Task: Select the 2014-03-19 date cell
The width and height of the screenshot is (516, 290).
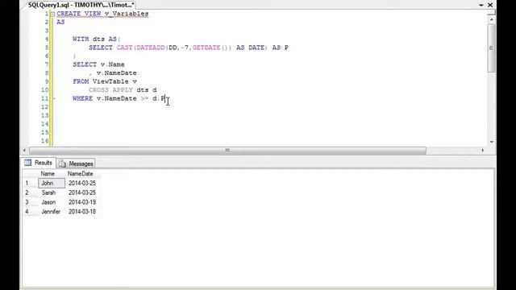Action: (x=82, y=202)
